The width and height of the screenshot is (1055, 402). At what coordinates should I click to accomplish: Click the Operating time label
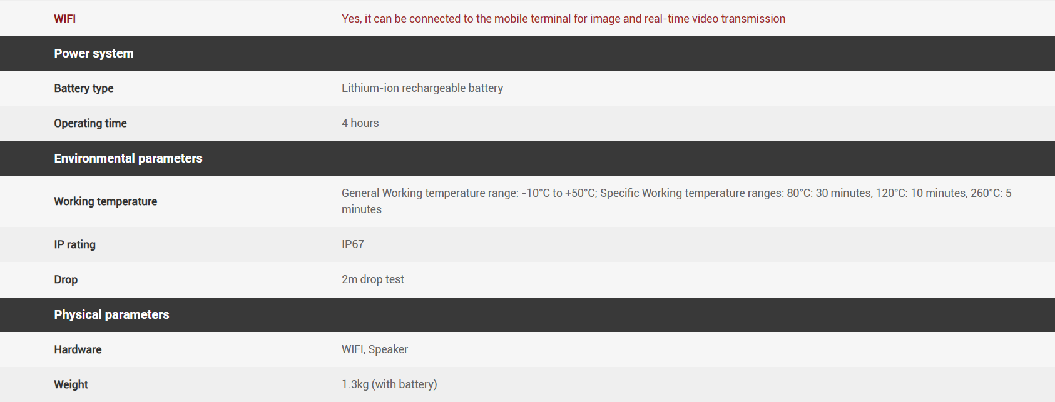click(x=90, y=123)
